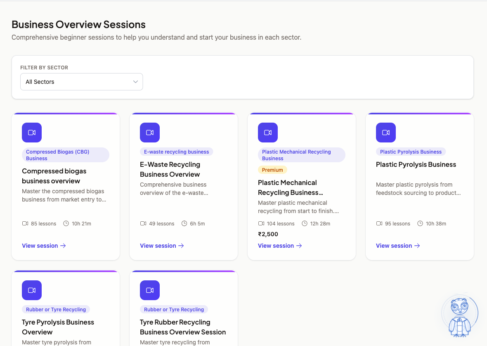Click video icon on Compressed biogas card
Screen dimensions: 487x346
(x=32, y=133)
